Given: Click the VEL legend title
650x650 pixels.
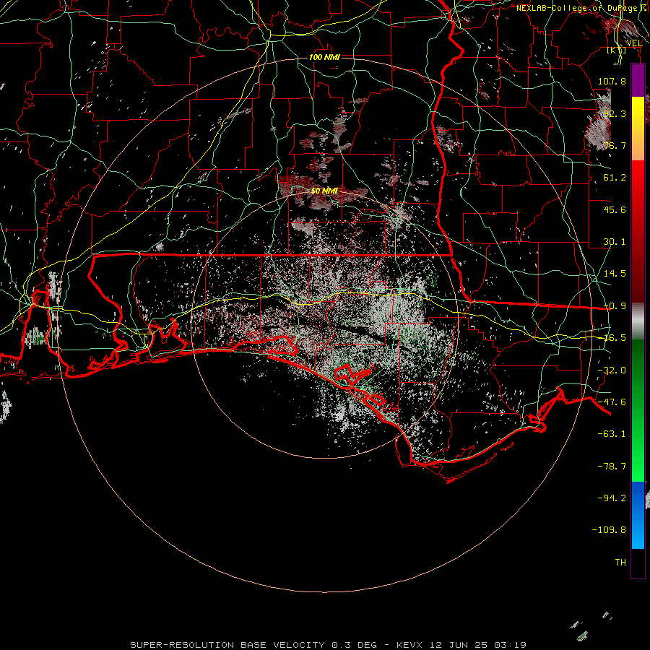Looking at the screenshot, I should click(634, 43).
